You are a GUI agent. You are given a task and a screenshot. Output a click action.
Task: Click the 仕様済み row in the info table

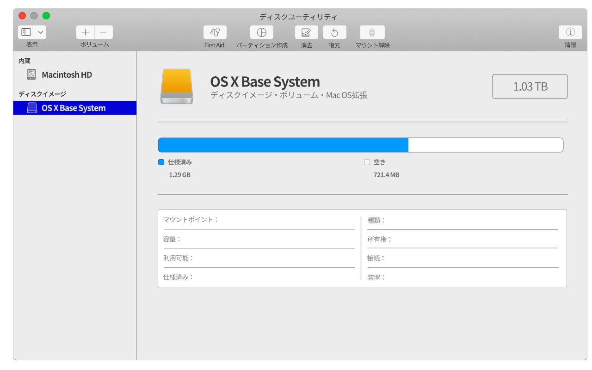[x=259, y=277]
